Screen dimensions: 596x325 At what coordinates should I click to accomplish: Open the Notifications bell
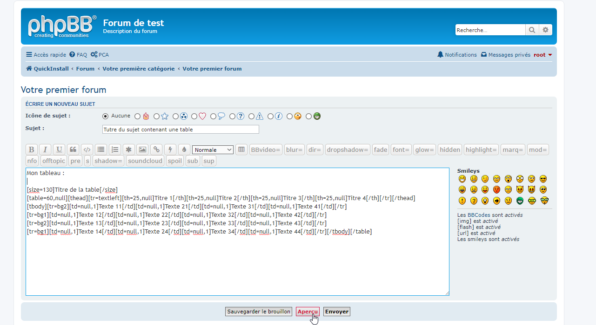[x=457, y=55]
